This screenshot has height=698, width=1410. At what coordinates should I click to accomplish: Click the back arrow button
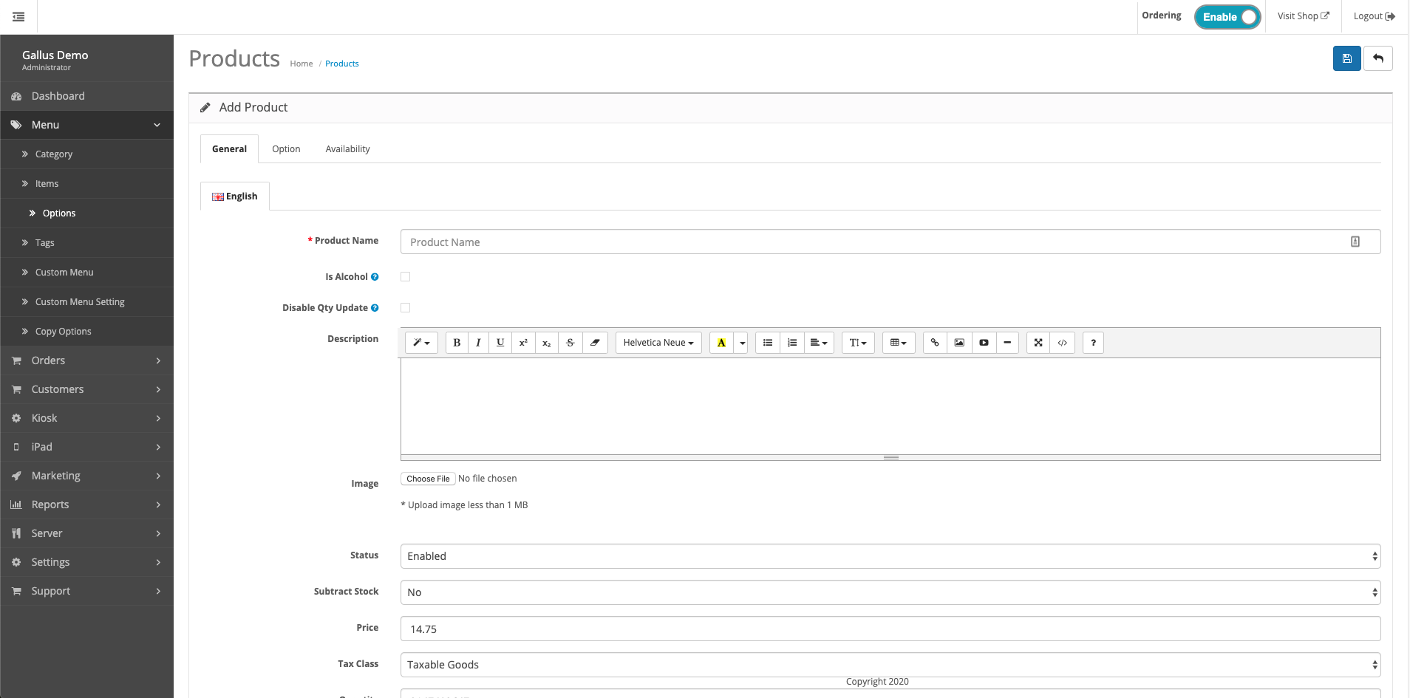1378,58
